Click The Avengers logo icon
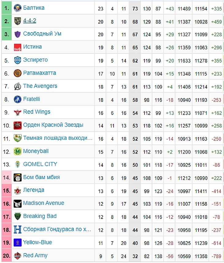The image size is (224, 263). coord(17,86)
